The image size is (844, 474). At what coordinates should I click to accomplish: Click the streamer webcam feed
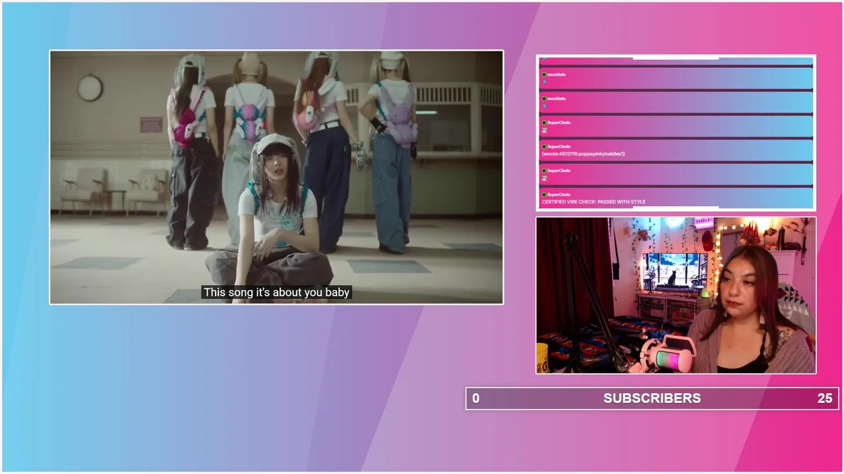(676, 296)
